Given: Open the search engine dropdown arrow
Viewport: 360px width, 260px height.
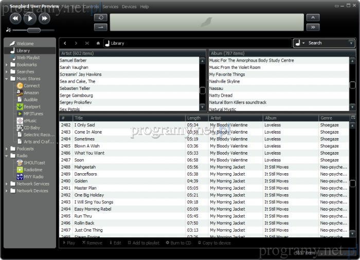Looking at the screenshot, I should [303, 43].
